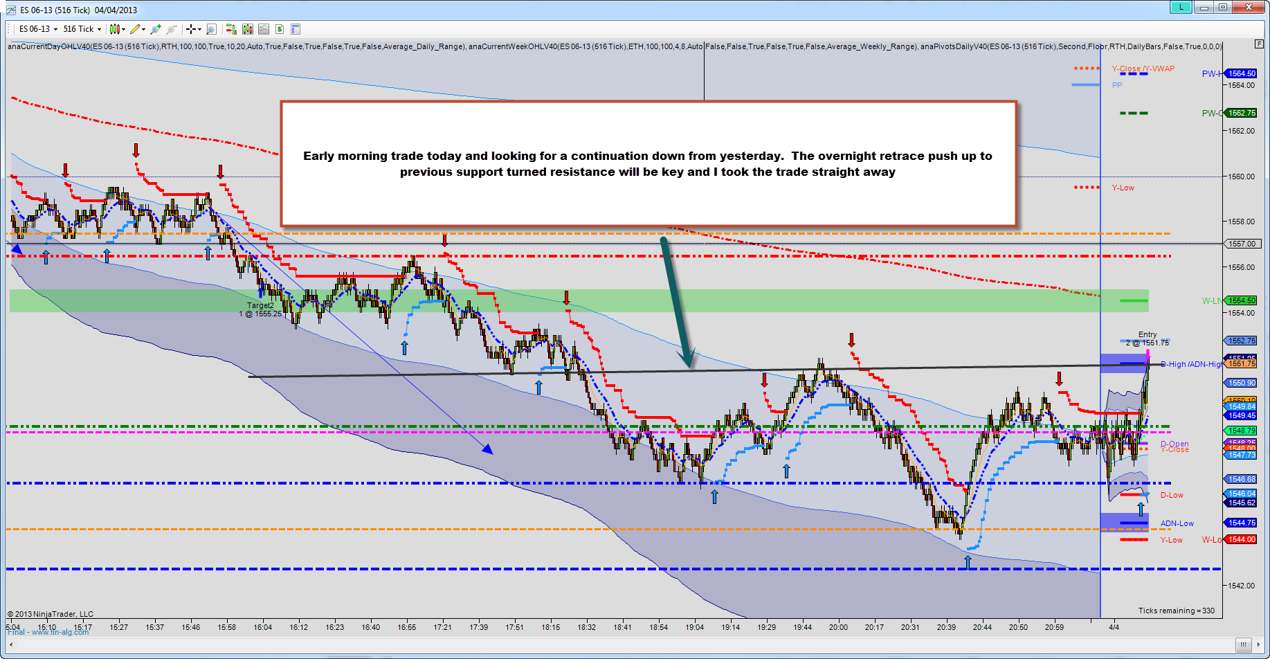Open the candlestick chart style dropdown

(x=118, y=29)
